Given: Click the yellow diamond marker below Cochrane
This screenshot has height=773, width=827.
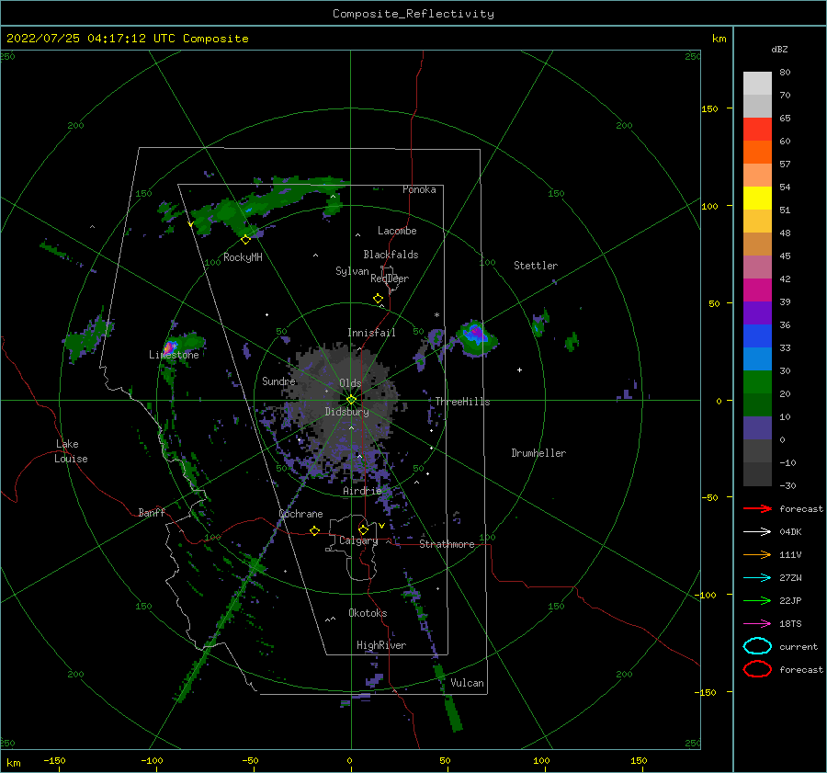Looking at the screenshot, I should 315,531.
